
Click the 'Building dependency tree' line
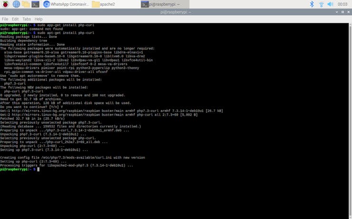pyautogui.click(x=24, y=41)
